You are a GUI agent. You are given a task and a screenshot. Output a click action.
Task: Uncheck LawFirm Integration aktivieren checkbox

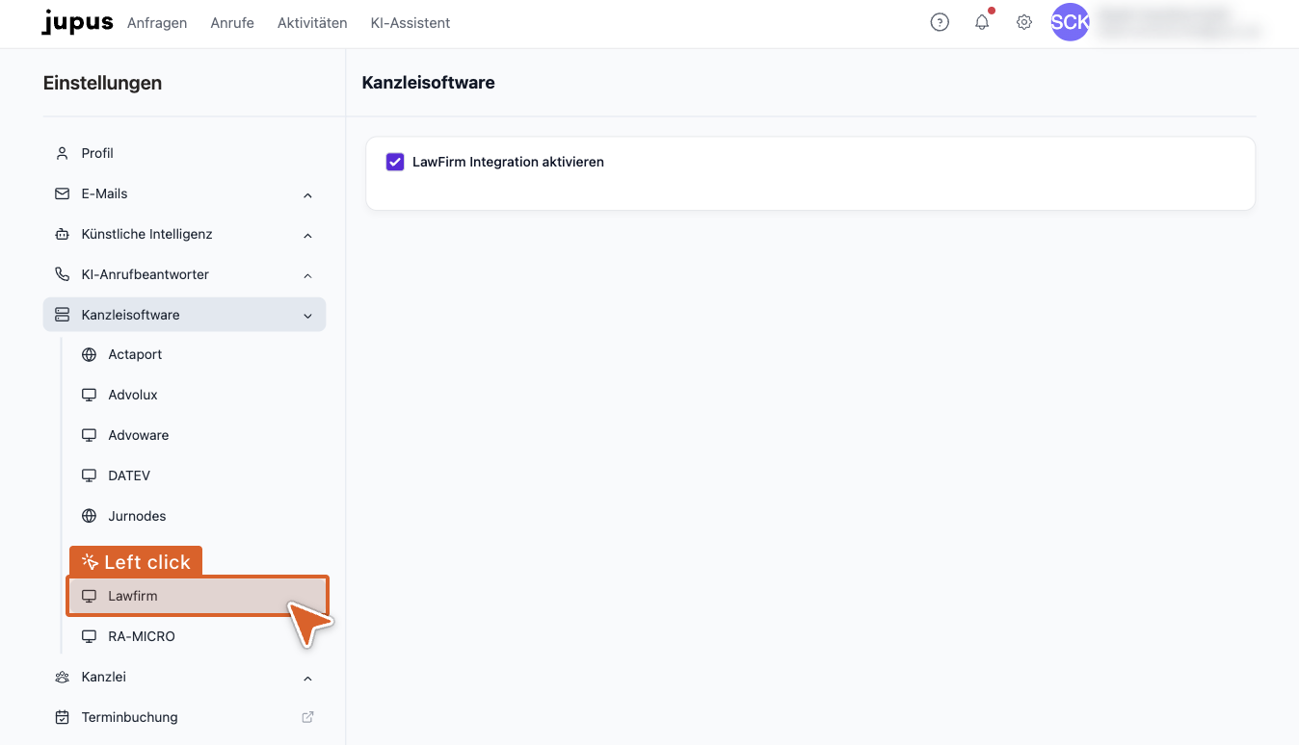click(395, 162)
